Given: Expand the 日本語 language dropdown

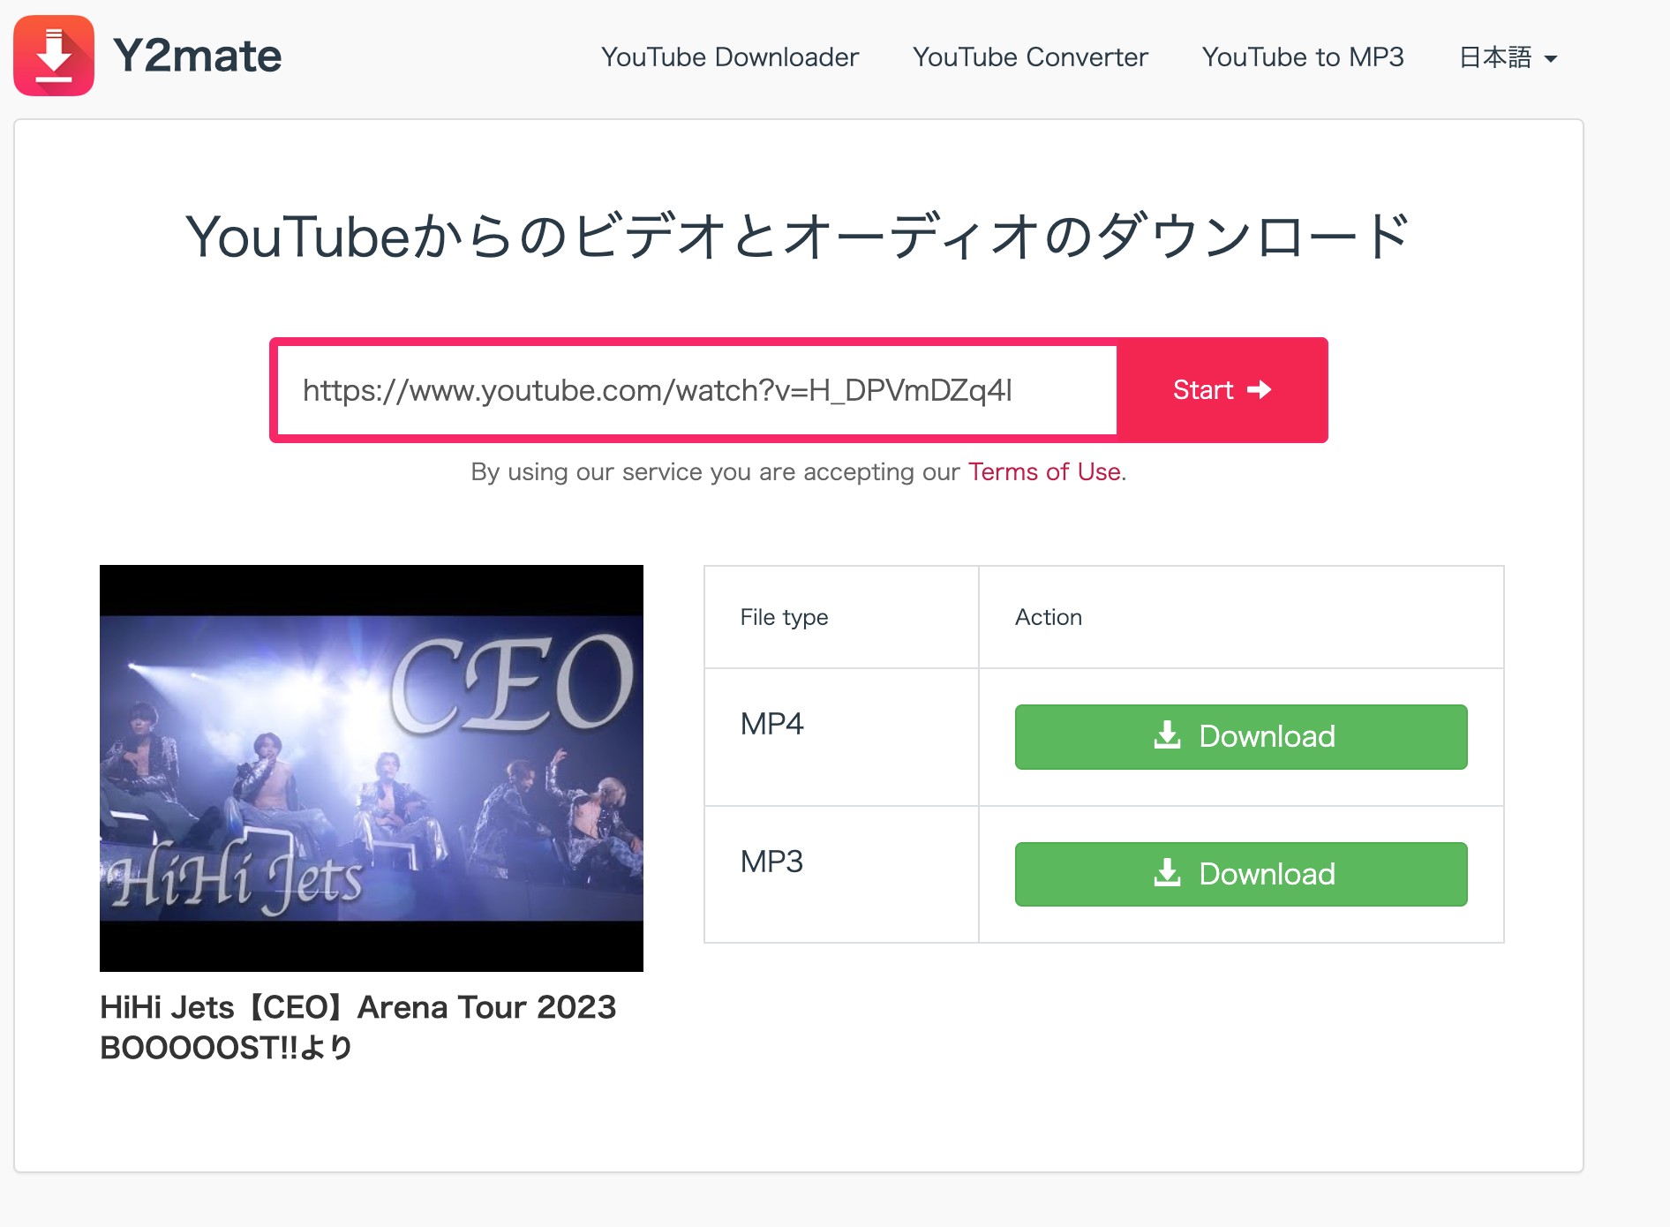Looking at the screenshot, I should tap(1508, 58).
